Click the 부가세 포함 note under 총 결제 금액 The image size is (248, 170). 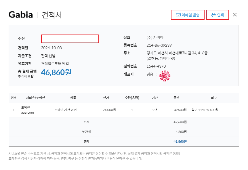[x=26, y=76]
